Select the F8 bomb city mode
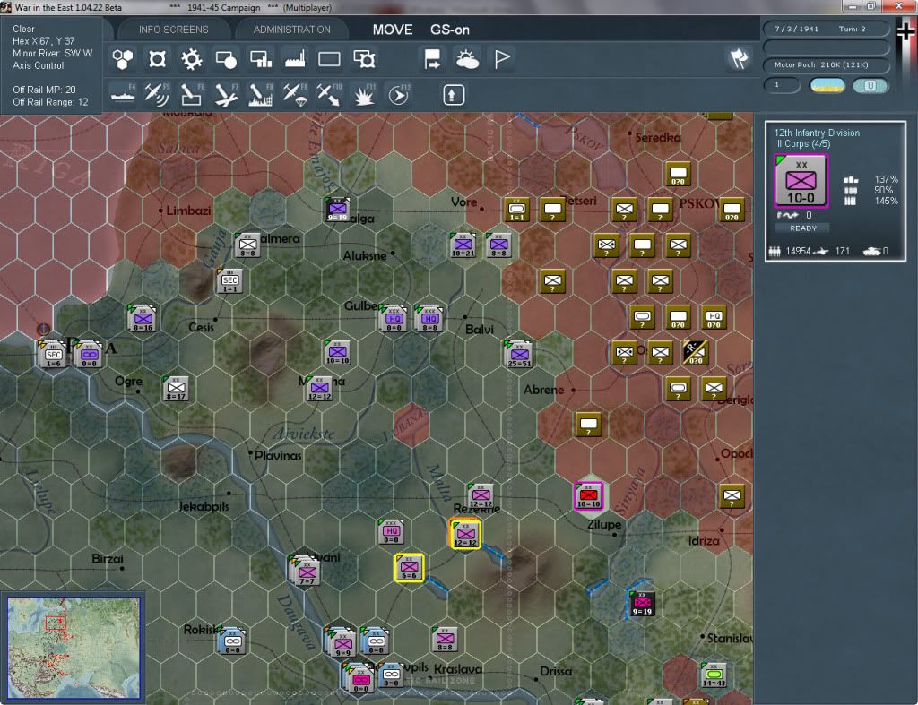The height and width of the screenshot is (705, 918). point(261,94)
